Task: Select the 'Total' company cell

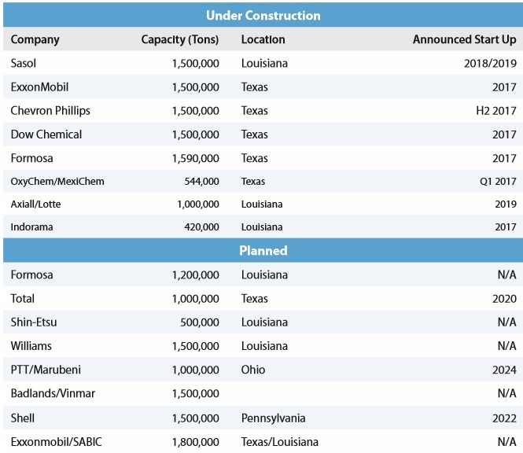Action: point(22,299)
